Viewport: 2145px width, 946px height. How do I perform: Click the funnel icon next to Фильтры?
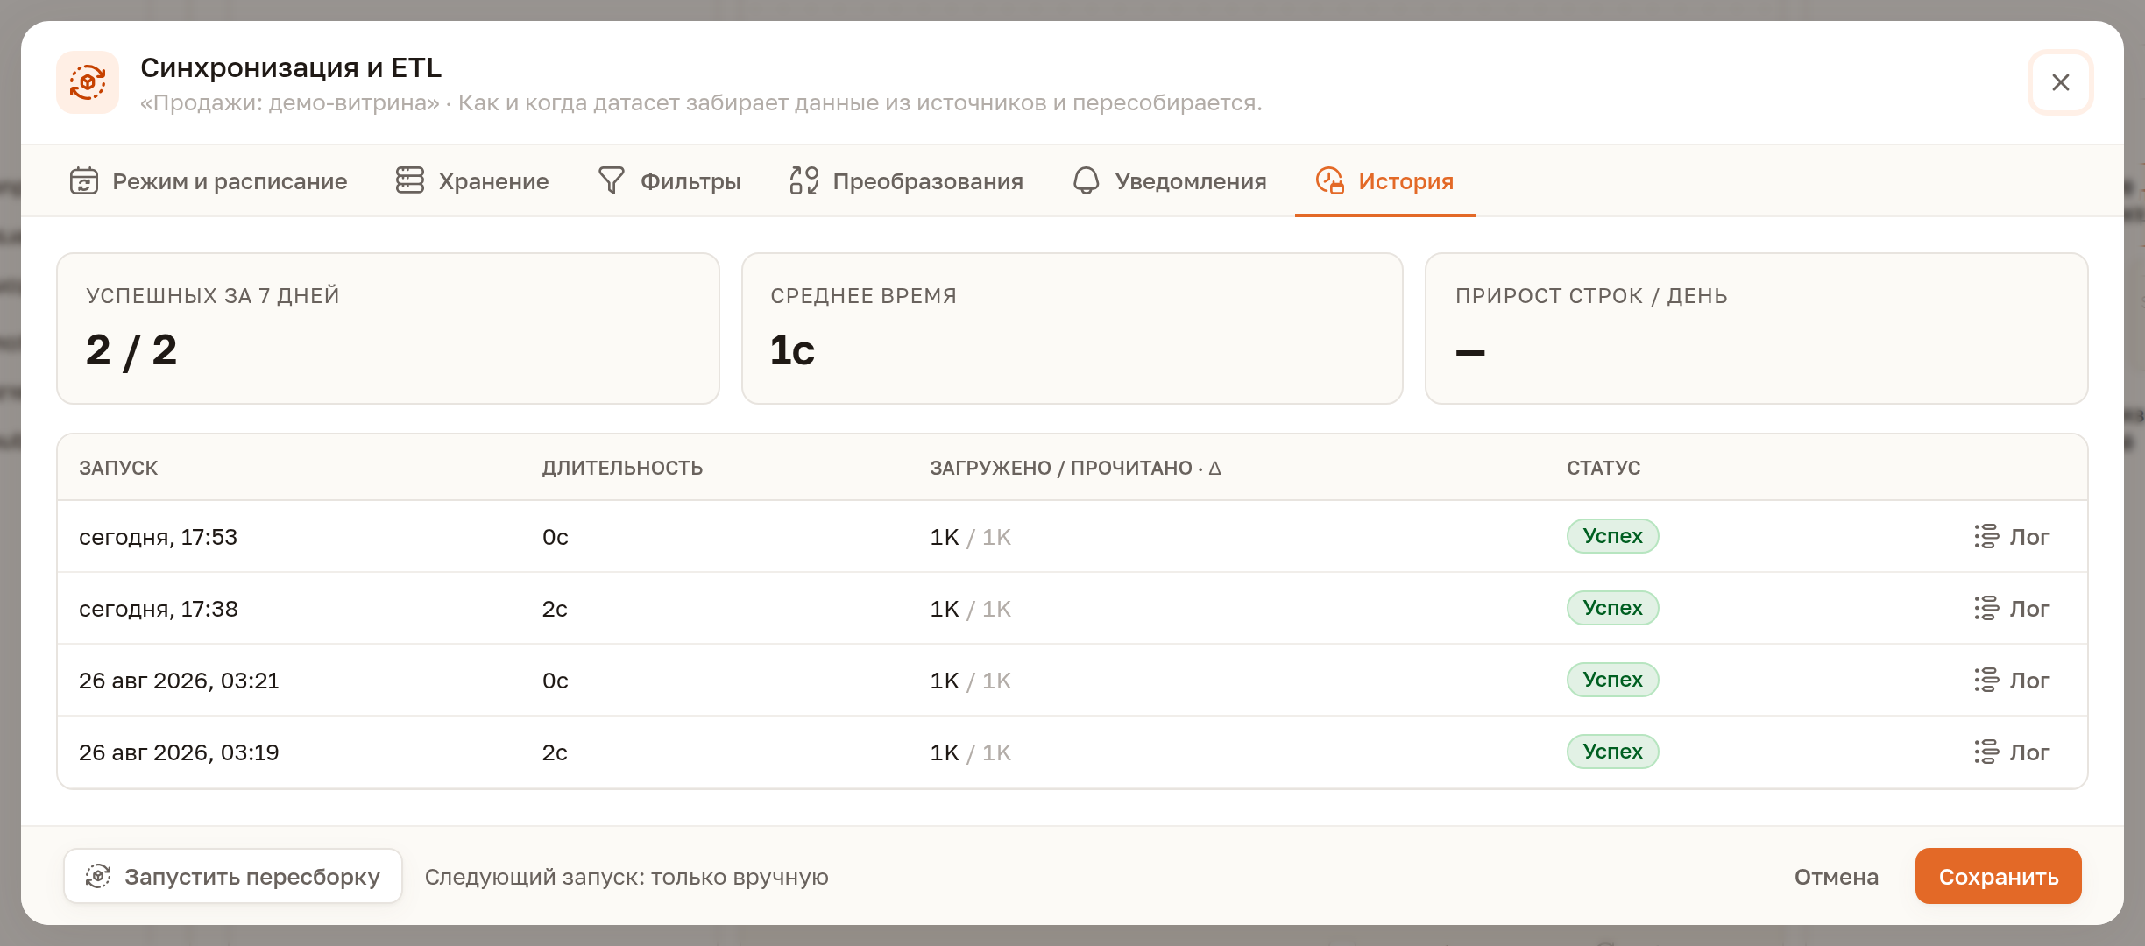612,180
